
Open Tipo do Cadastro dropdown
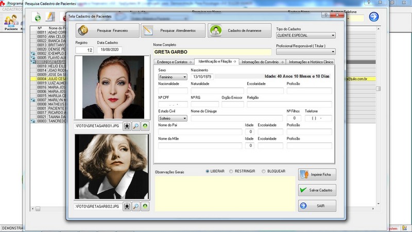click(x=333, y=35)
